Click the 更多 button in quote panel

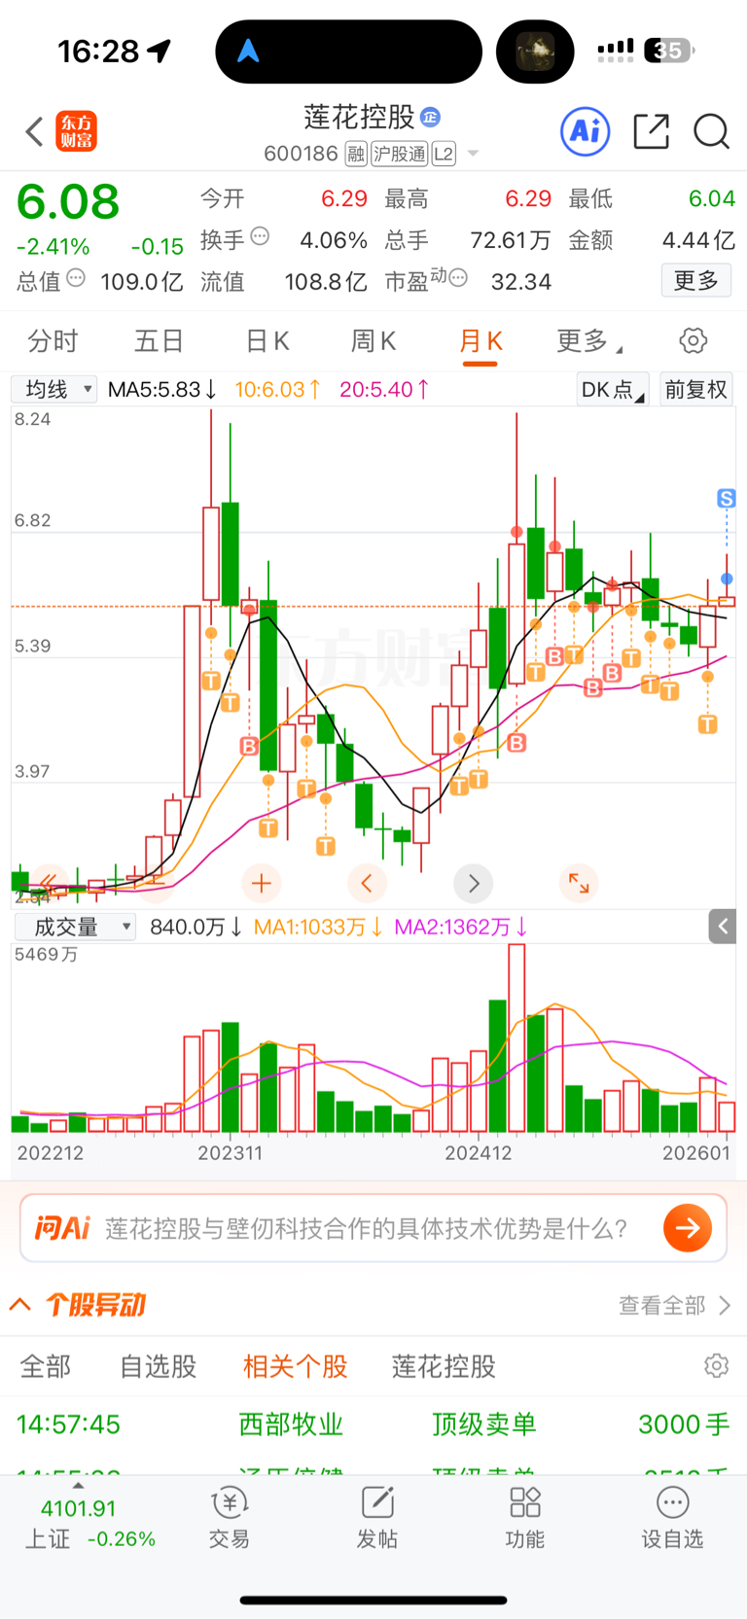(696, 281)
